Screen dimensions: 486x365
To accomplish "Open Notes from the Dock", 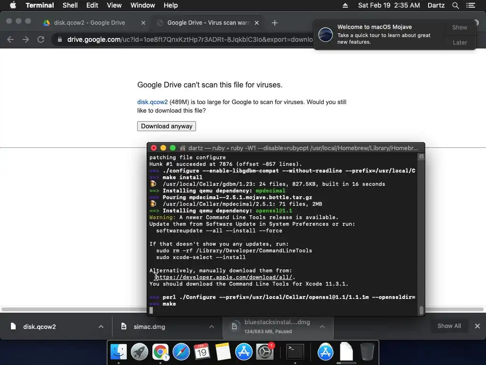I will tap(223, 352).
